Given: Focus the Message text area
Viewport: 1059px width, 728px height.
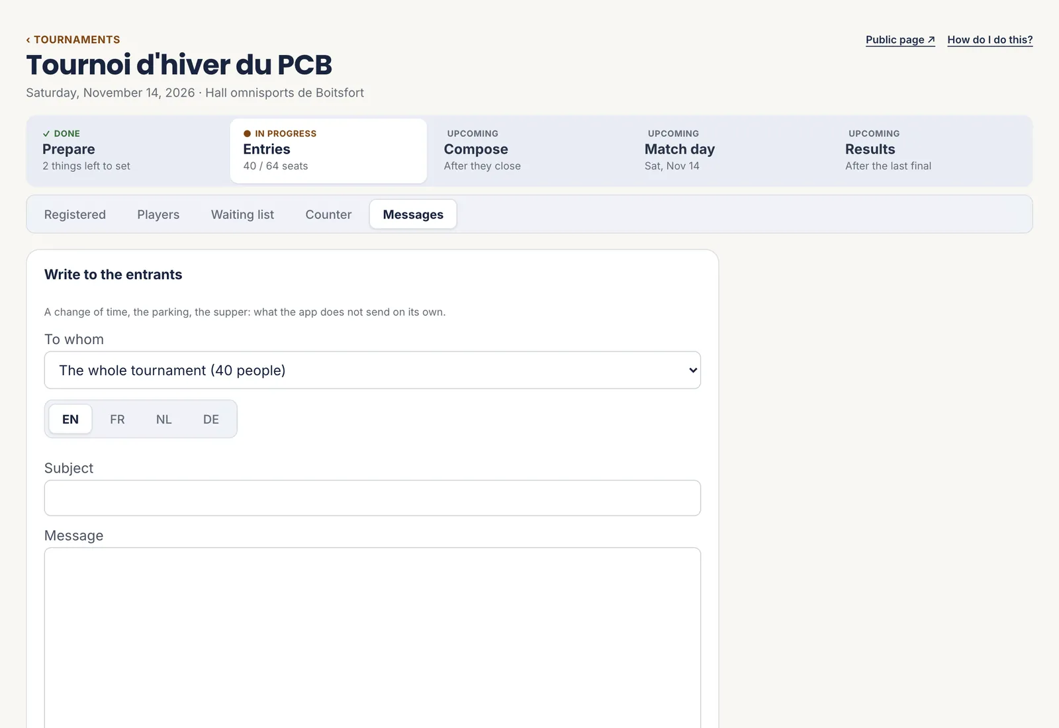Looking at the screenshot, I should [x=373, y=638].
